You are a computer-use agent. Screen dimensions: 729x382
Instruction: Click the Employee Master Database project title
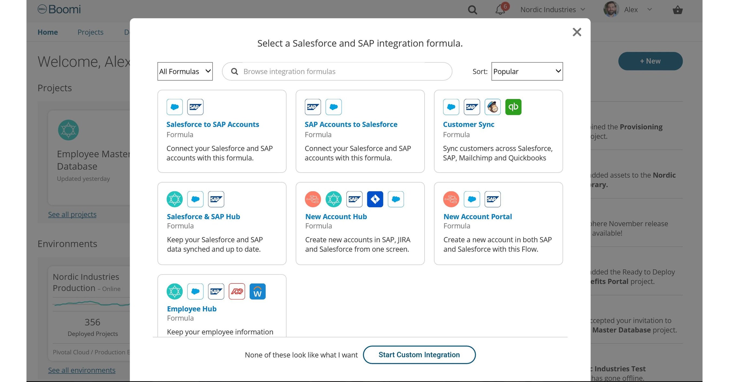point(94,160)
